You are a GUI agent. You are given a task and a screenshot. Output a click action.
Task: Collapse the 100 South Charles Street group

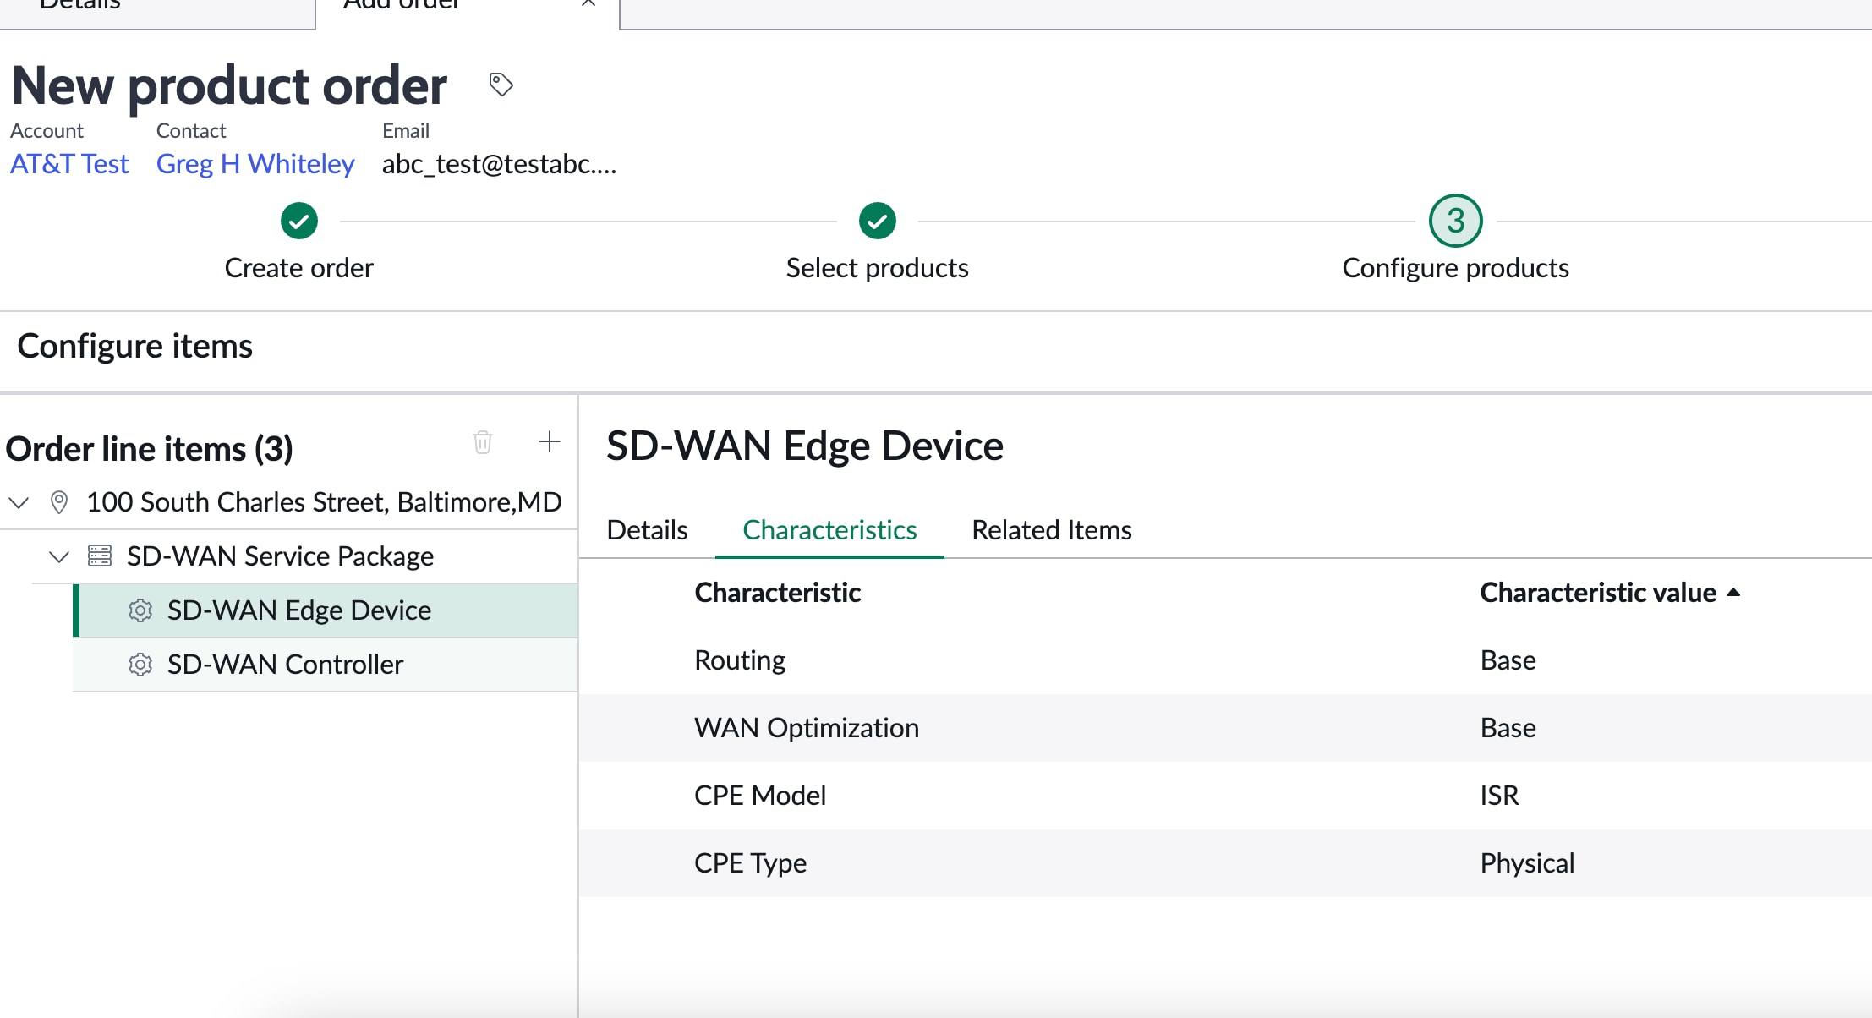click(x=19, y=501)
